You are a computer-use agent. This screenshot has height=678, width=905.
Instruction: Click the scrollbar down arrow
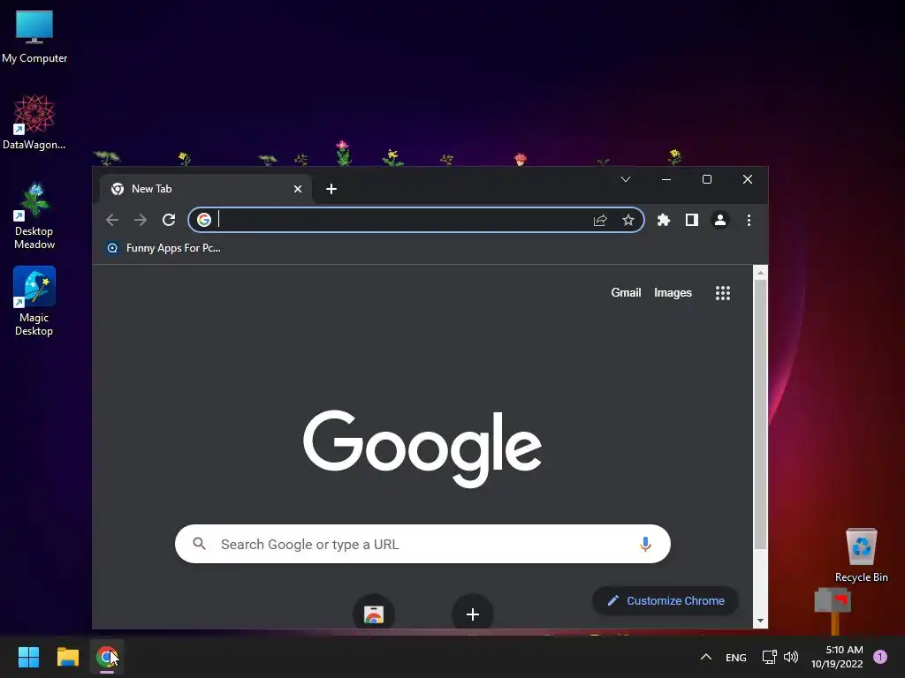760,621
